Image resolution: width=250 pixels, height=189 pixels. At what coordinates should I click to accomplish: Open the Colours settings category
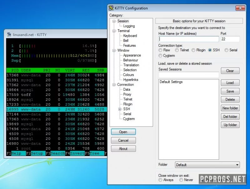(x=128, y=75)
